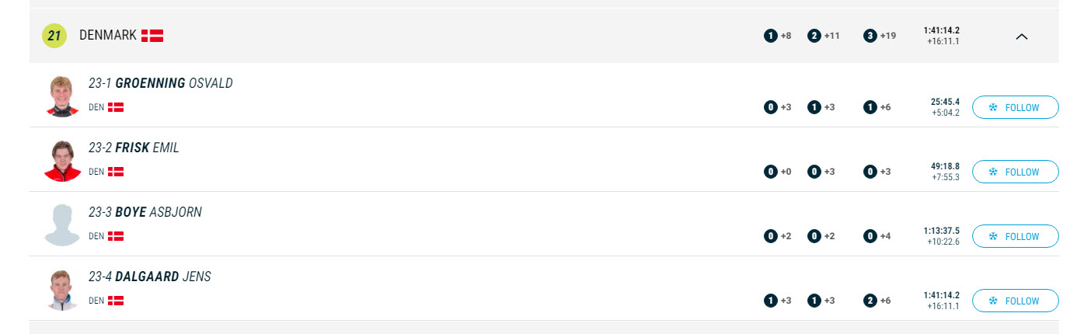This screenshot has height=334, width=1091.
Task: Click the rank 21 yellow badge
Action: (x=54, y=36)
